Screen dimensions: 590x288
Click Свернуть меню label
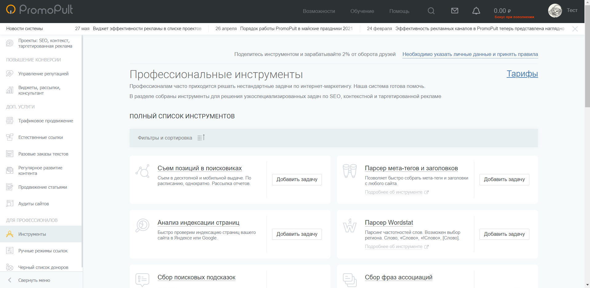coord(34,280)
